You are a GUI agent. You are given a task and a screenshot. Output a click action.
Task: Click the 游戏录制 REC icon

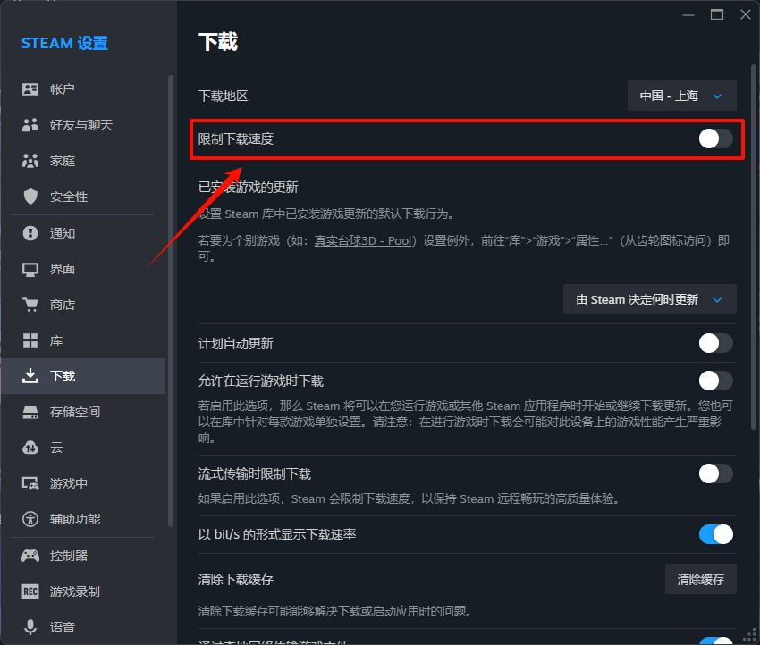(30, 591)
